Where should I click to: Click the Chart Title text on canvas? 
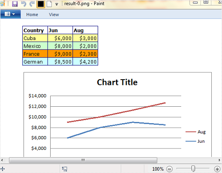click(x=117, y=82)
